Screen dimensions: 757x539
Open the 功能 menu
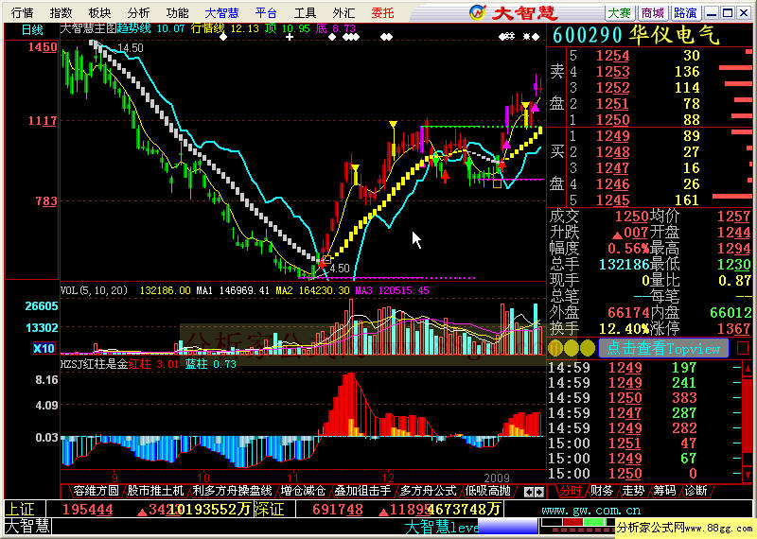coord(177,12)
